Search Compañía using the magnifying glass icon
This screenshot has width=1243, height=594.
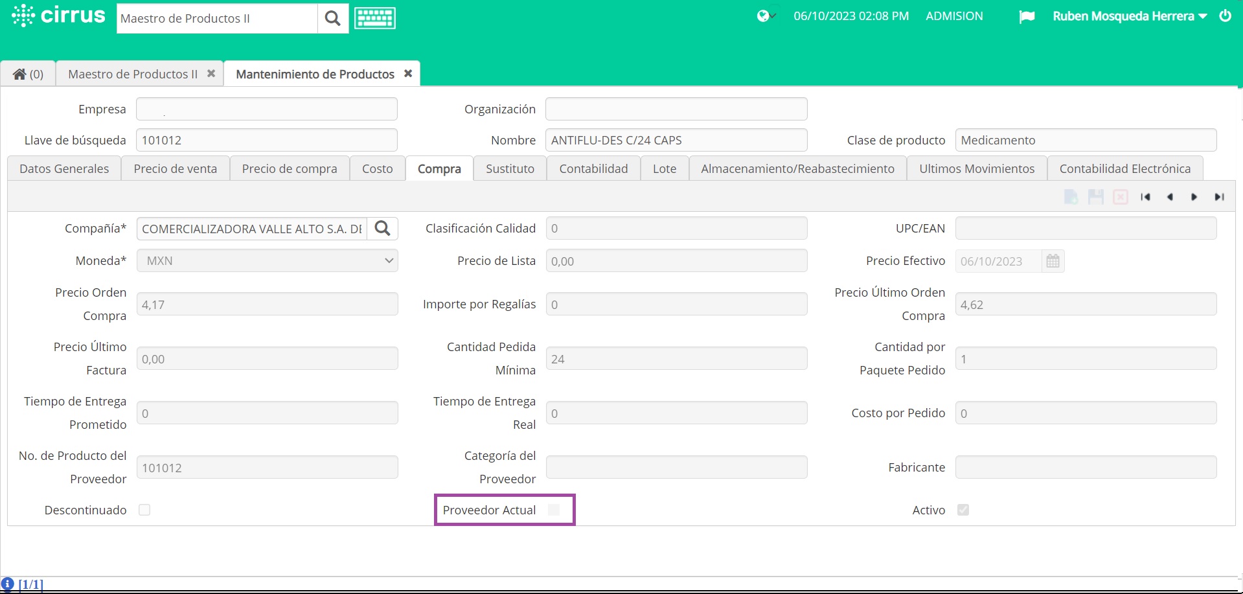(382, 228)
